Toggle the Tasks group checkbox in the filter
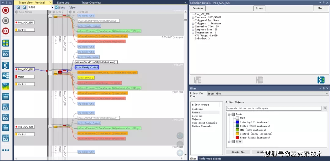Image resolution: width=330 pixels, height=161 pixels. (233, 114)
